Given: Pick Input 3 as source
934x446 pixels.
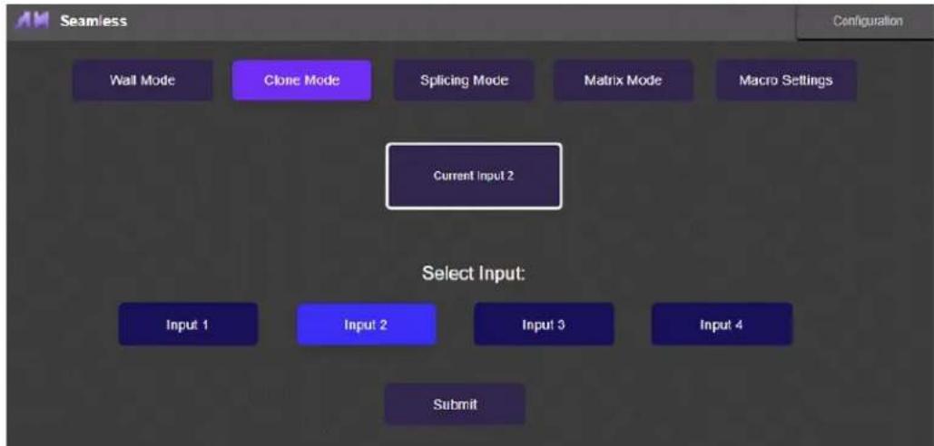Looking at the screenshot, I should point(544,325).
